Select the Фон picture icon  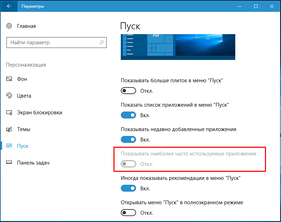pyautogui.click(x=9, y=79)
